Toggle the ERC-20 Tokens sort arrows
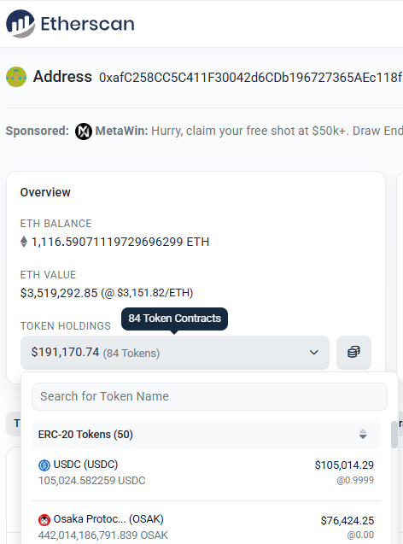The image size is (403, 544). (363, 435)
